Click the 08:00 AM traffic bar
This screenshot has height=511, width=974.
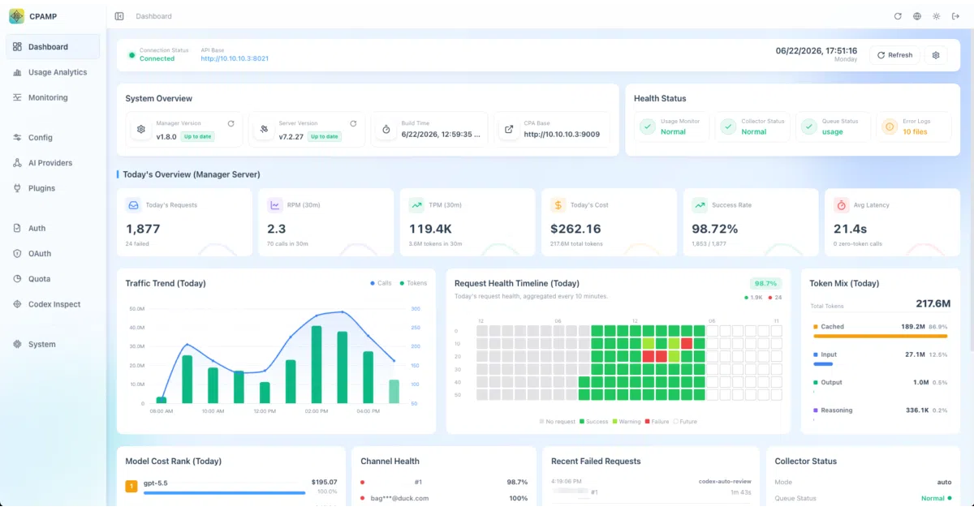click(x=161, y=400)
